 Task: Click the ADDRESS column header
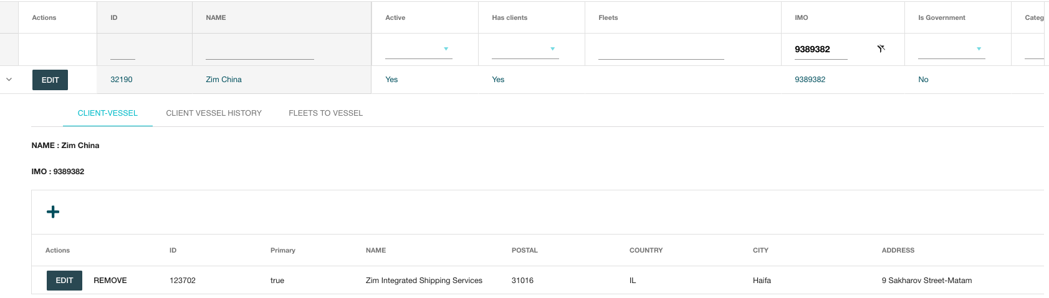point(898,250)
